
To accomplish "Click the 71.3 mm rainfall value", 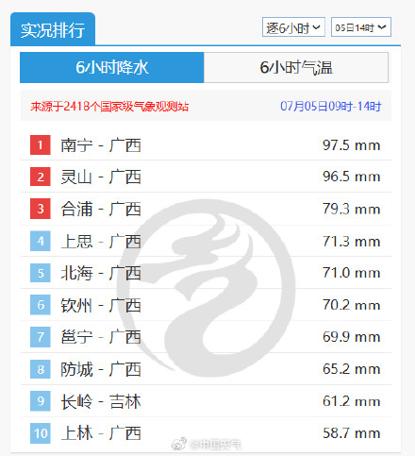I will [352, 242].
